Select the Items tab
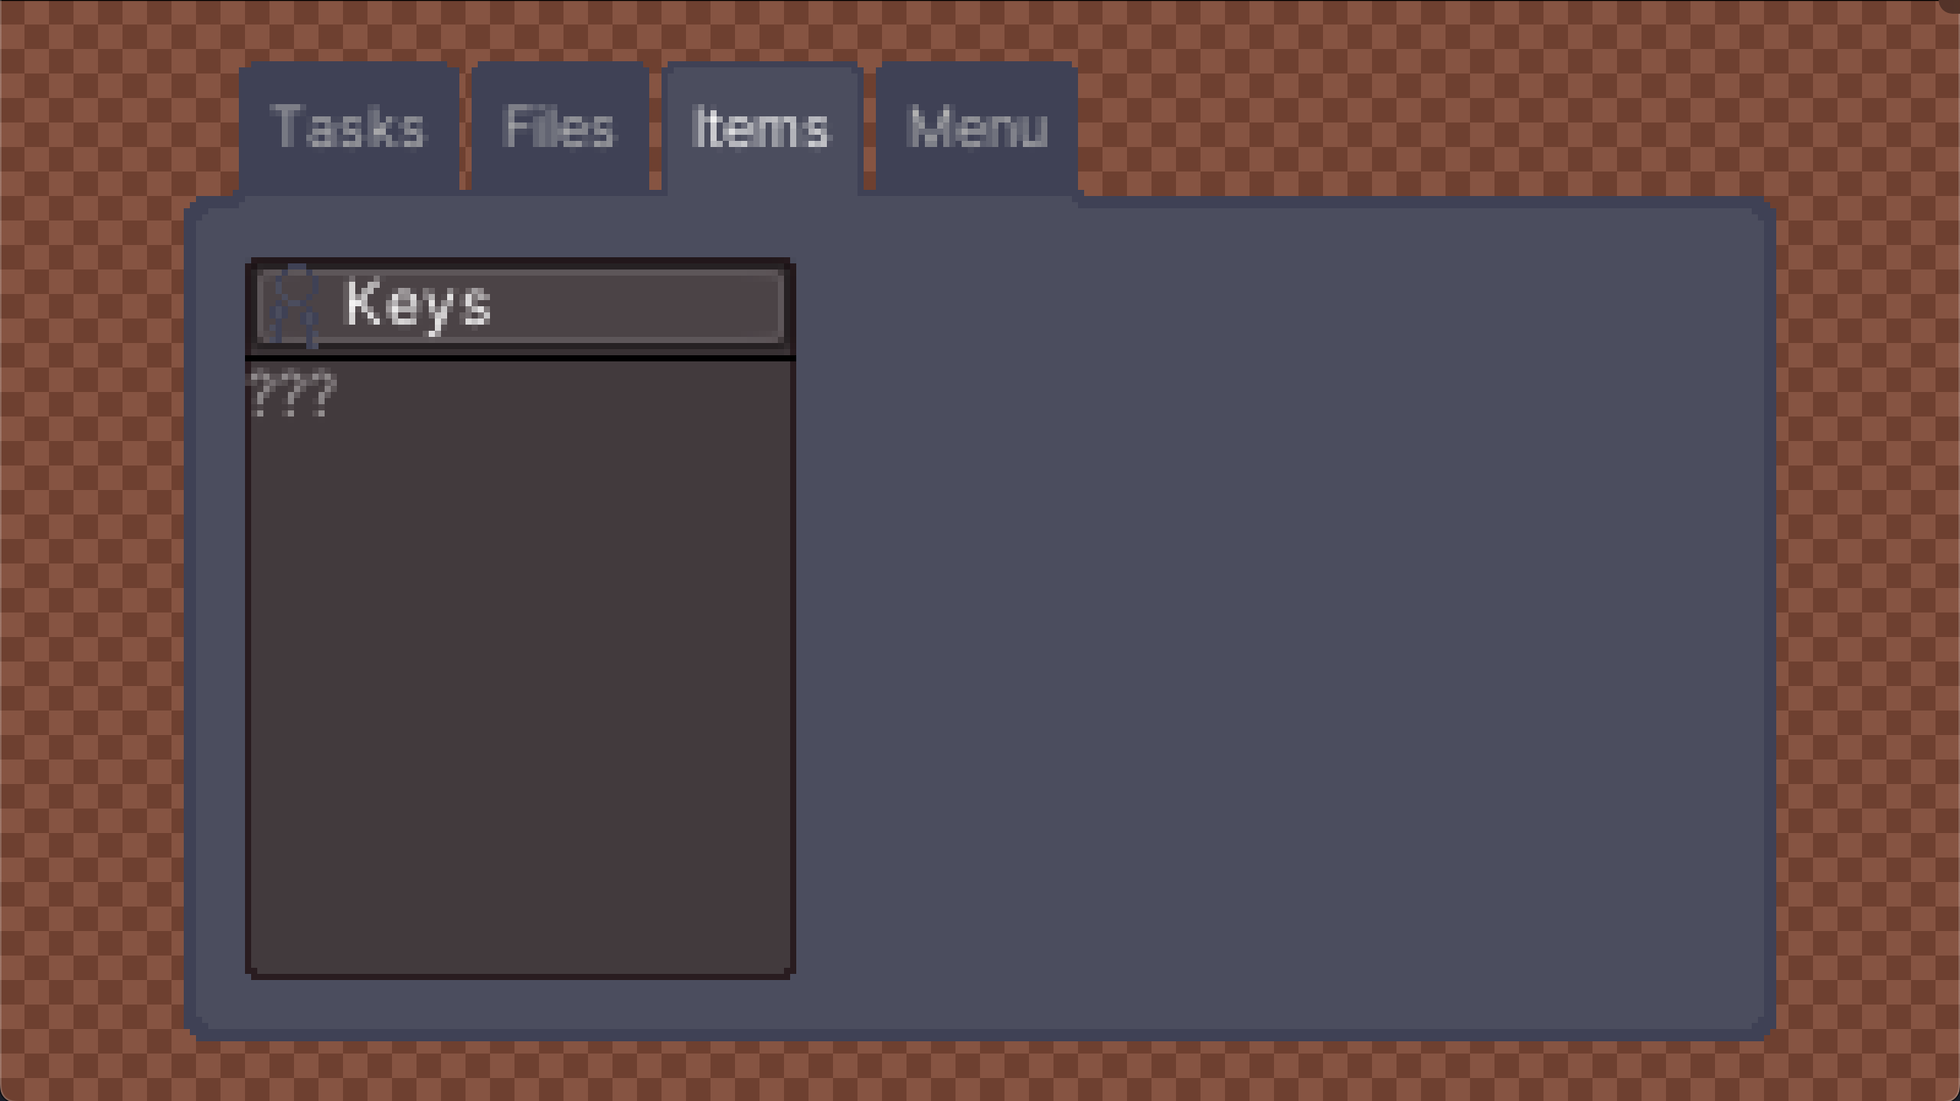 pos(763,127)
